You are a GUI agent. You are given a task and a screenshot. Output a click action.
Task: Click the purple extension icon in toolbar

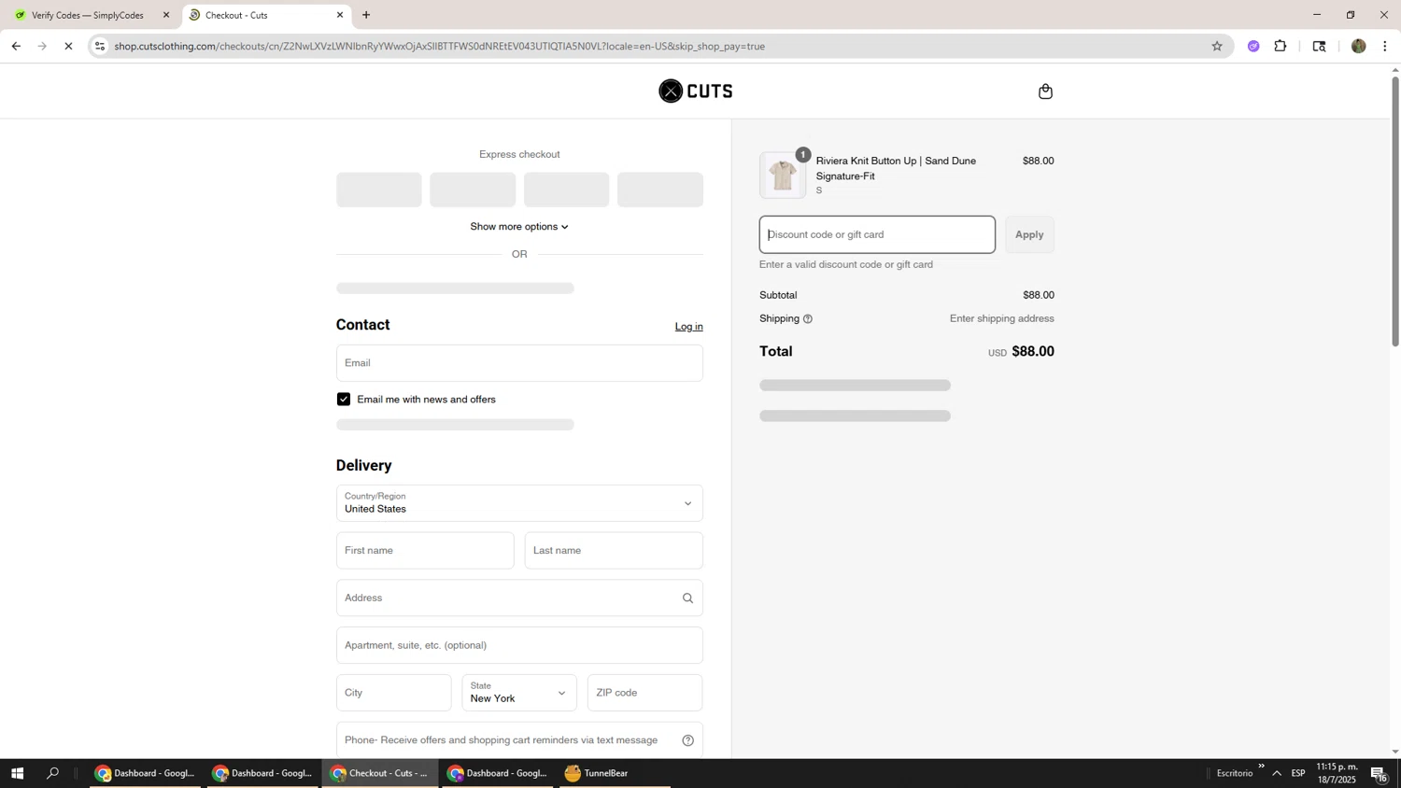pyautogui.click(x=1253, y=46)
